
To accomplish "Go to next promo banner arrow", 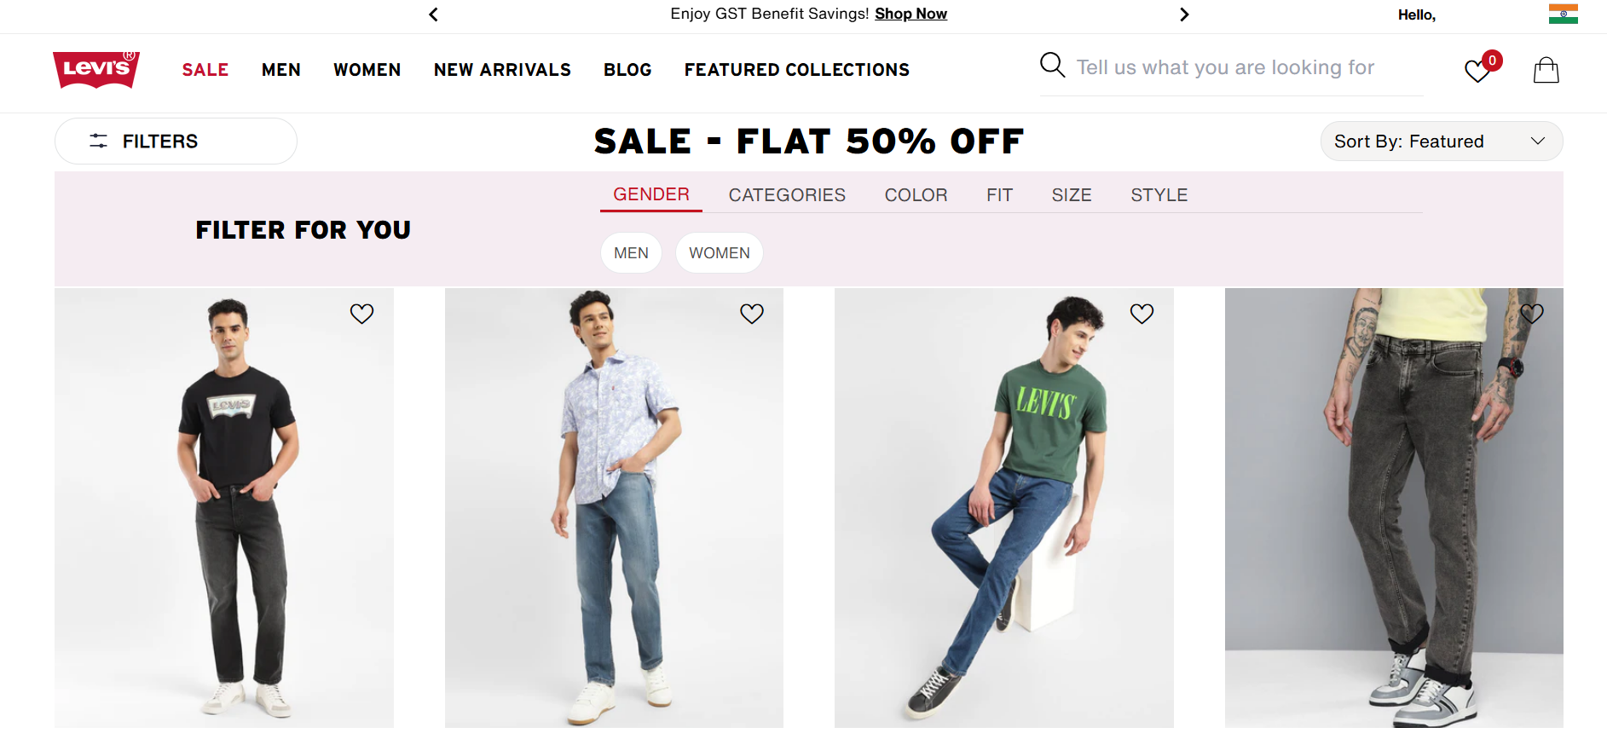I will [1183, 14].
